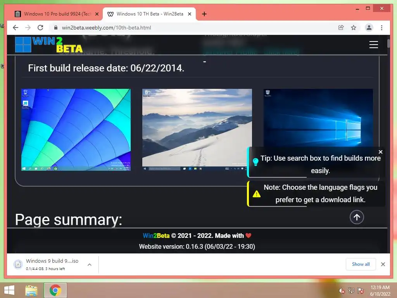Open the Action Center flag icon
This screenshot has height=298, width=397.
[360, 291]
